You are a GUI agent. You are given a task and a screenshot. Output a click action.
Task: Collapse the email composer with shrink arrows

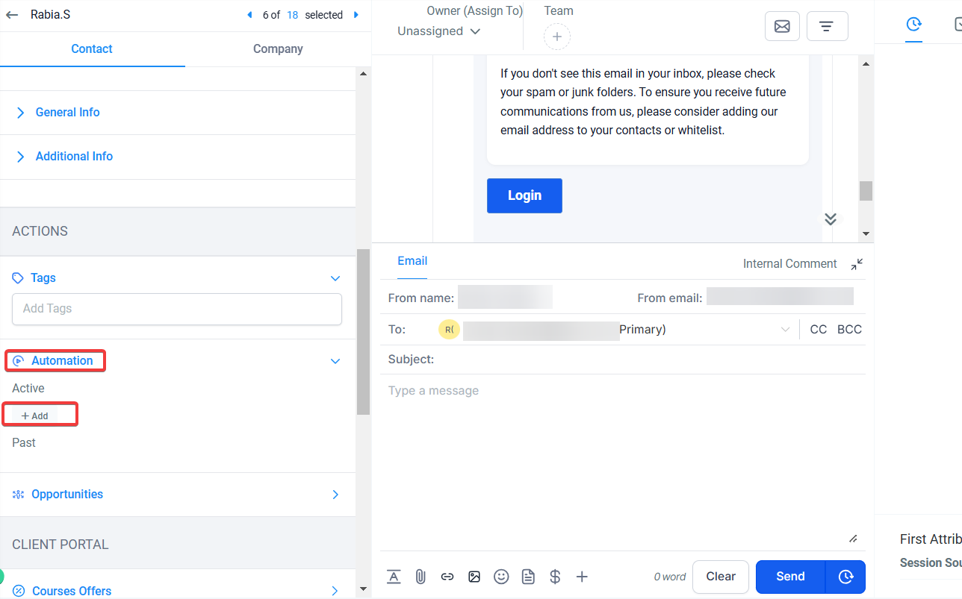click(857, 264)
